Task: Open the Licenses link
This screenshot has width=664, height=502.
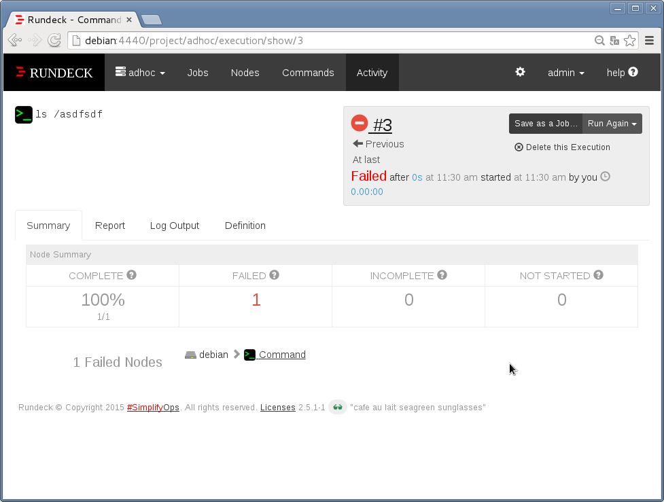Action: click(x=278, y=407)
